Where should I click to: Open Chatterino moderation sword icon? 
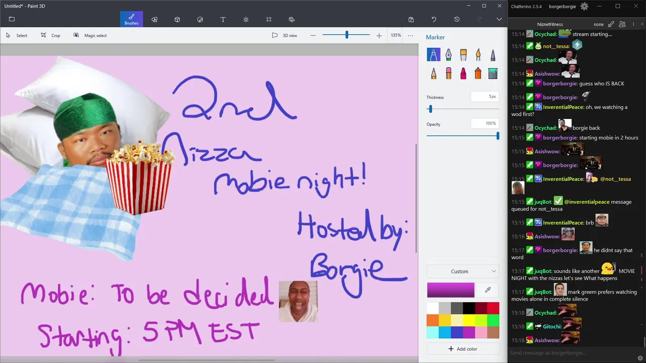pos(611,24)
